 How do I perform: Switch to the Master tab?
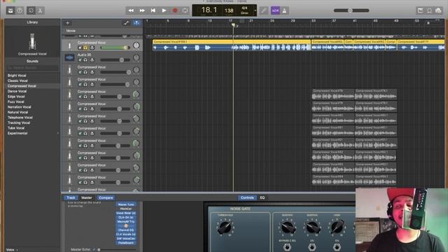[87, 197]
